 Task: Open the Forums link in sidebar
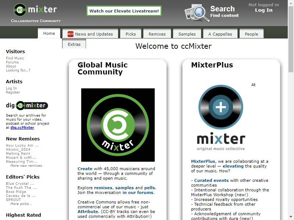pyautogui.click(x=12, y=62)
